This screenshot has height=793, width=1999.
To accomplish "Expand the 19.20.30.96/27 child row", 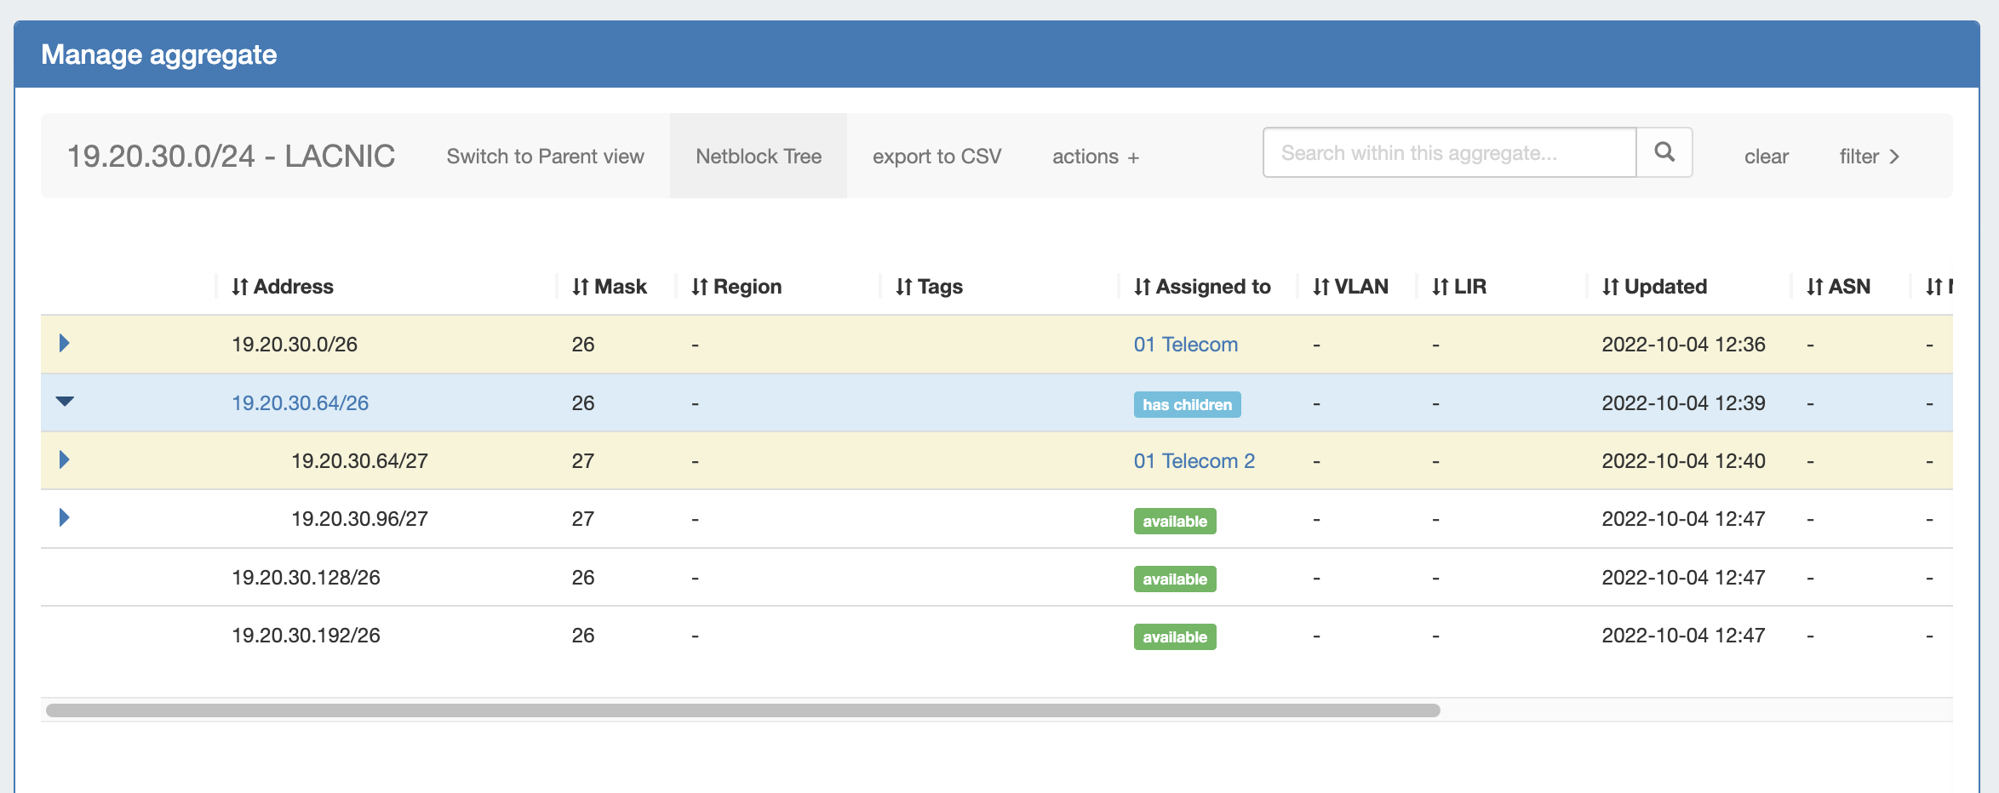I will [x=64, y=518].
